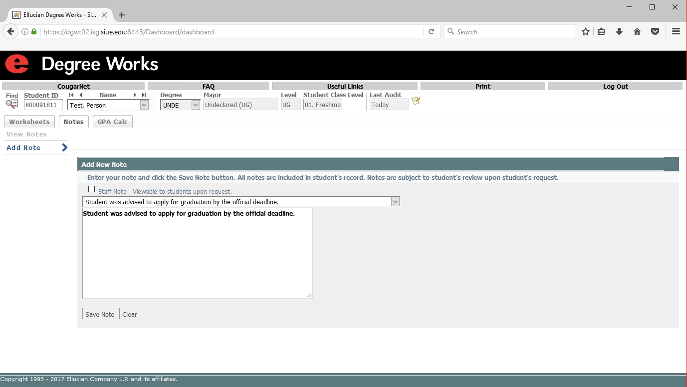Click the Clear button
Image resolution: width=687 pixels, height=387 pixels.
(x=130, y=314)
